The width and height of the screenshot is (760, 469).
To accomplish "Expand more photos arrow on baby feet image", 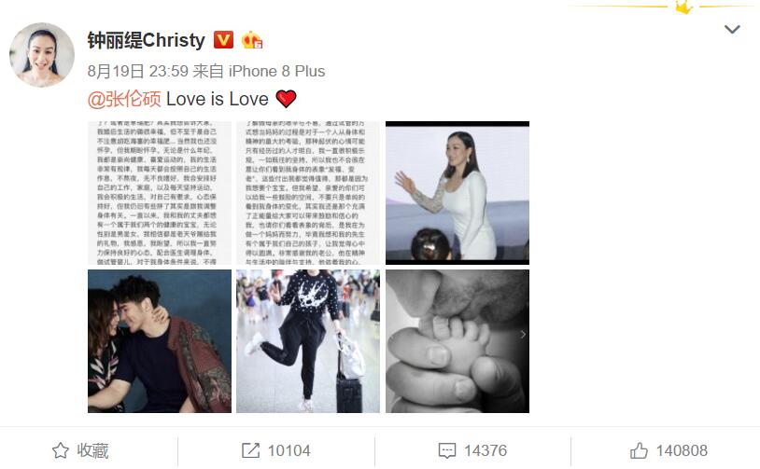I will coord(523,335).
